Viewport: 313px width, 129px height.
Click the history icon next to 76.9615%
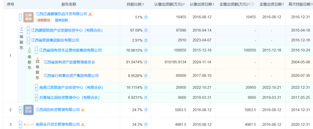tap(146, 50)
